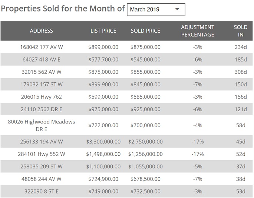Click address 258035 209 ST W
This screenshot has width=254, height=198.
coord(42,166)
